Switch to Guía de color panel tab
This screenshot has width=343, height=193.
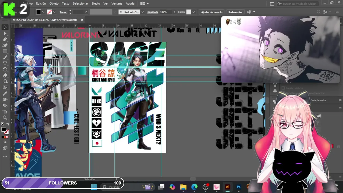click(x=318, y=100)
